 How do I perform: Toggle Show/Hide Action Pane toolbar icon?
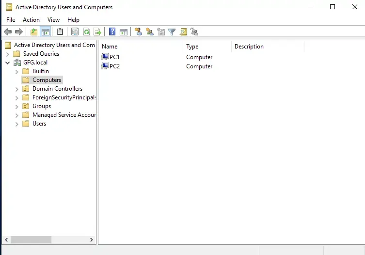[x=124, y=32]
